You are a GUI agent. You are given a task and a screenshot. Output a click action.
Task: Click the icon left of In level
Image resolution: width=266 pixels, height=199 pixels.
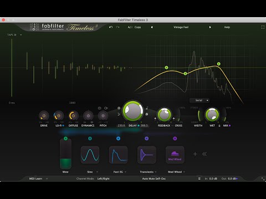coord(199,179)
